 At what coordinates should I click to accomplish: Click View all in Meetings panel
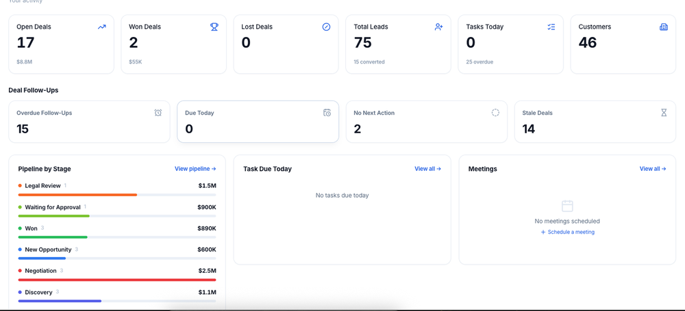[653, 169]
